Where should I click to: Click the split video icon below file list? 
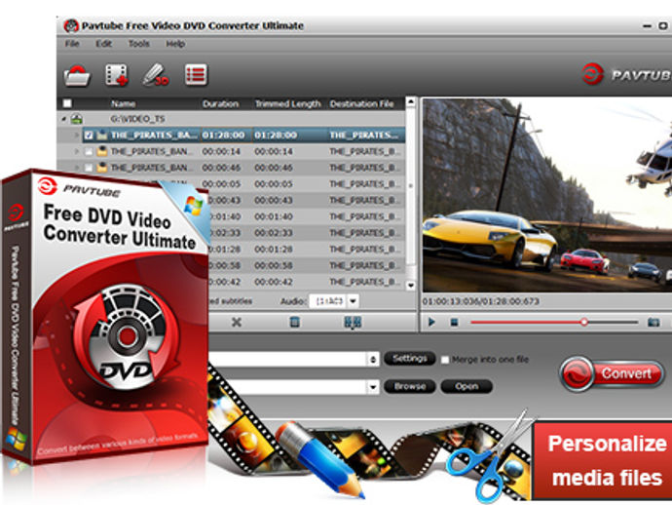pos(353,323)
